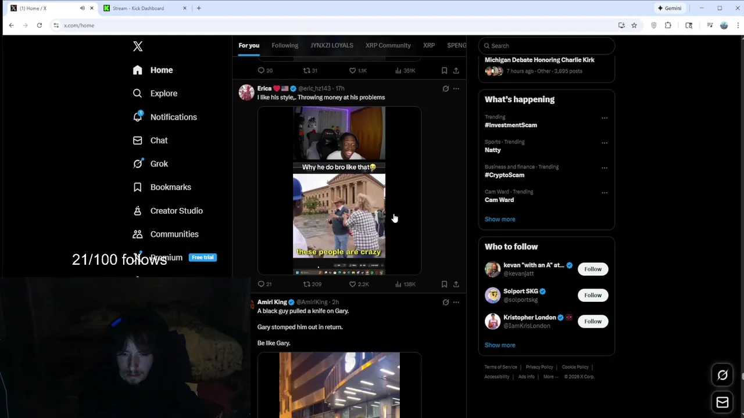Image resolution: width=744 pixels, height=418 pixels.
Task: Open Erica's profile avatar
Action: tap(246, 93)
